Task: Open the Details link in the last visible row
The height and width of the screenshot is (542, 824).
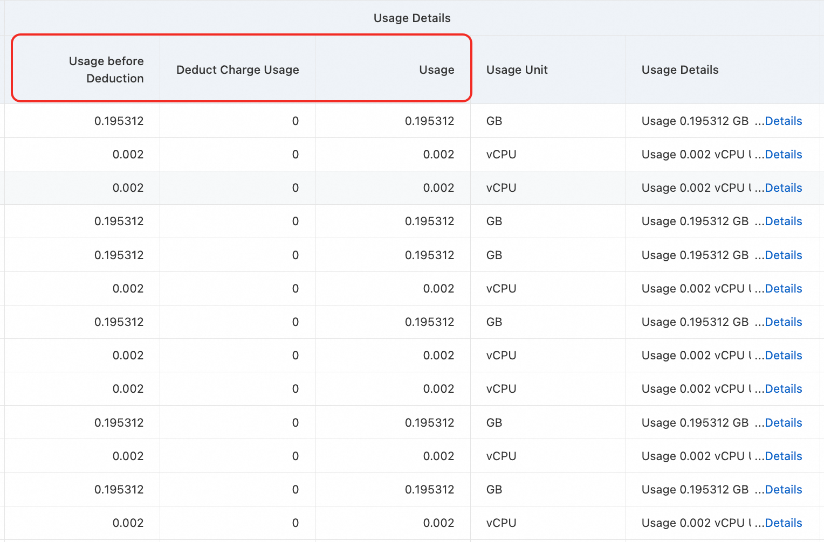Action: [x=784, y=523]
